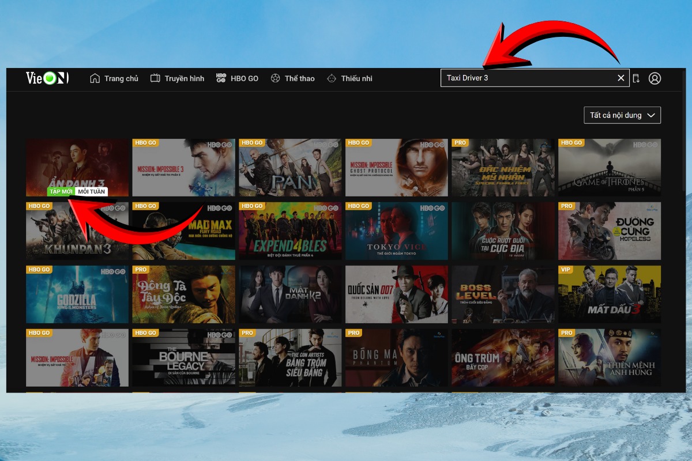Open the Game of Thrones thumbnail
The height and width of the screenshot is (461, 692).
tap(610, 167)
